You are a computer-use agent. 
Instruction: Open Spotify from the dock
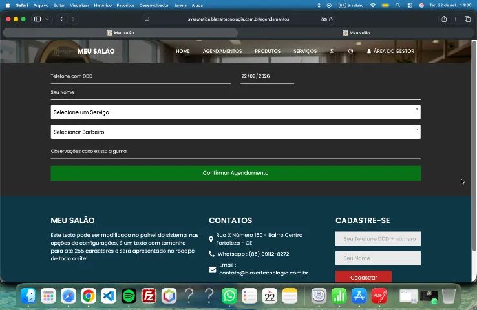click(x=129, y=296)
